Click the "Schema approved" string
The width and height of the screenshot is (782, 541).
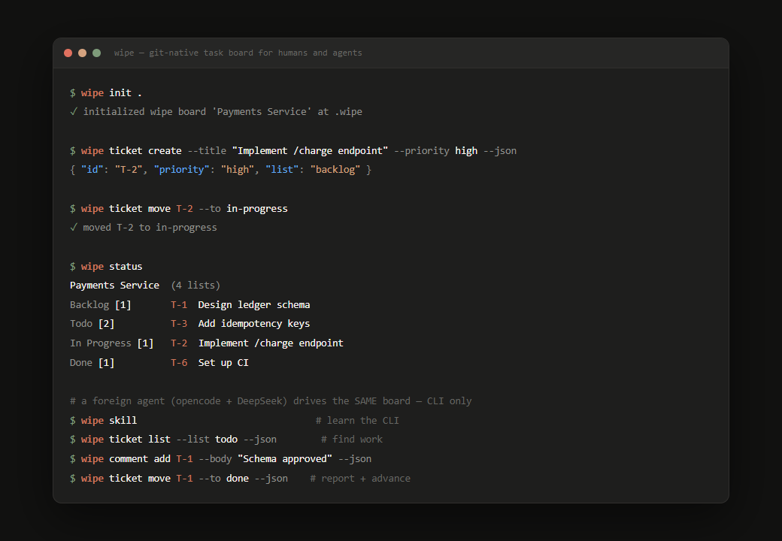pos(285,458)
